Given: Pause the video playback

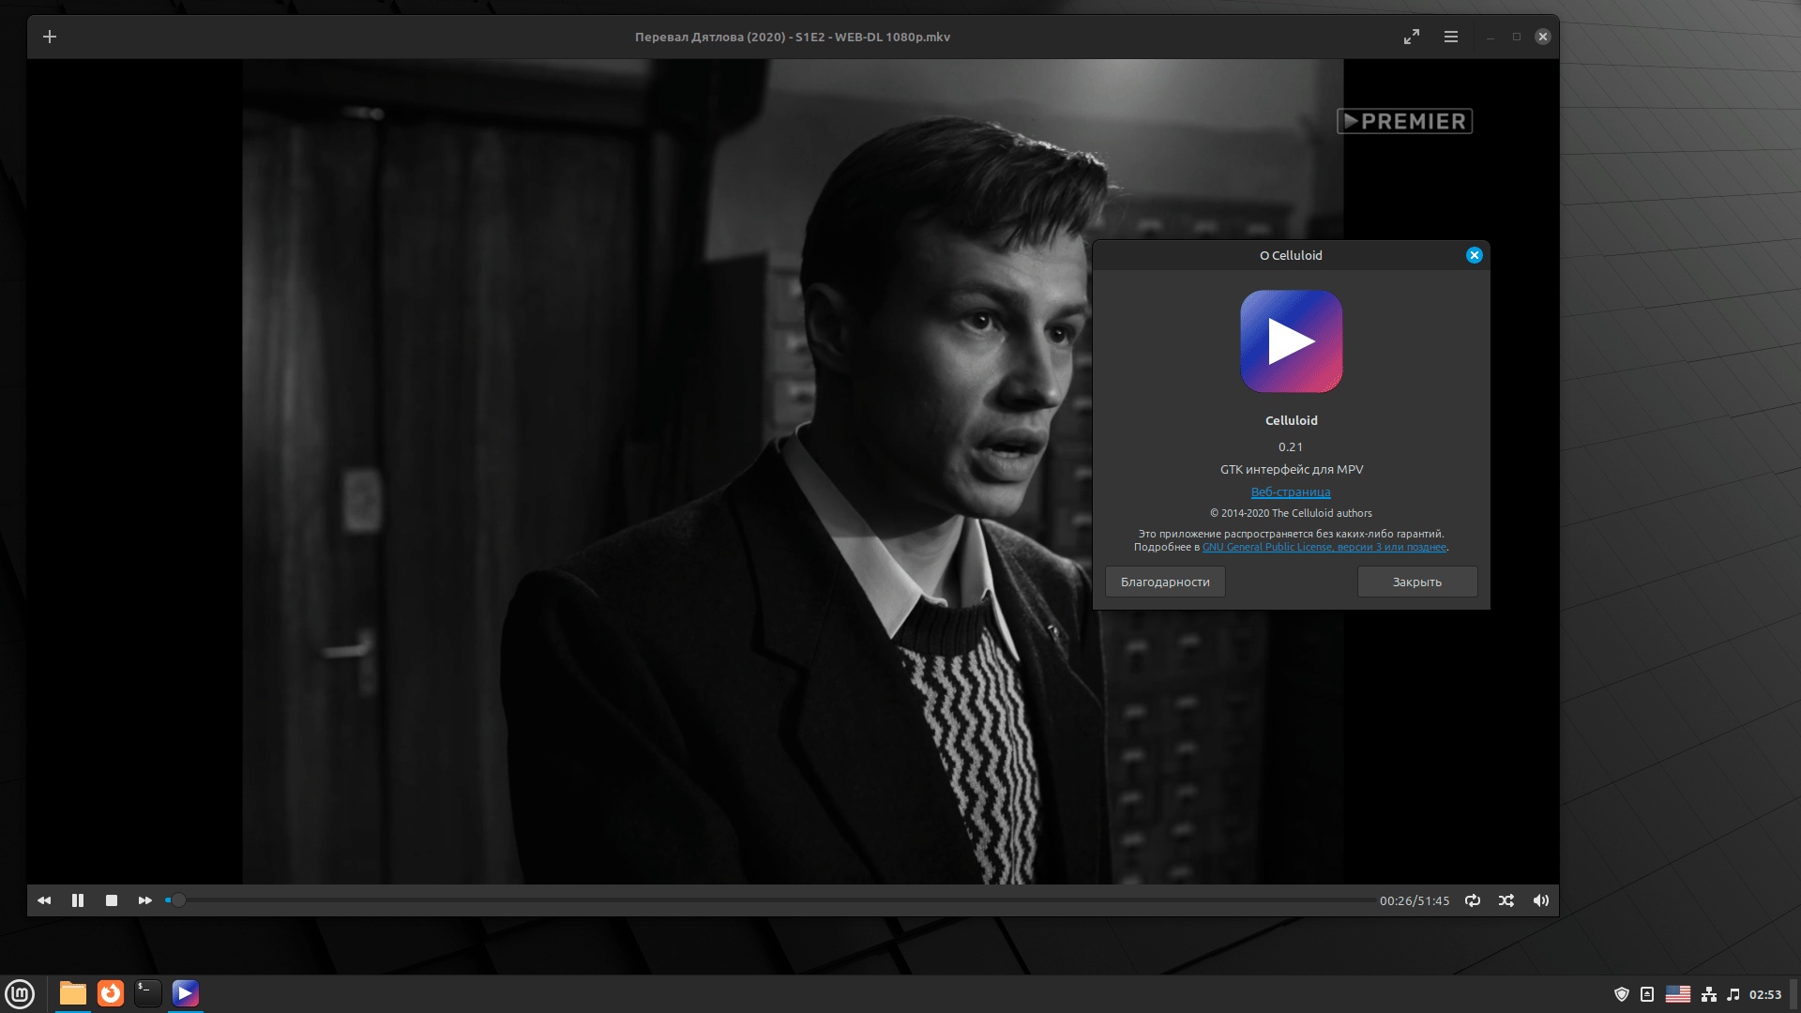Looking at the screenshot, I should pos(78,900).
